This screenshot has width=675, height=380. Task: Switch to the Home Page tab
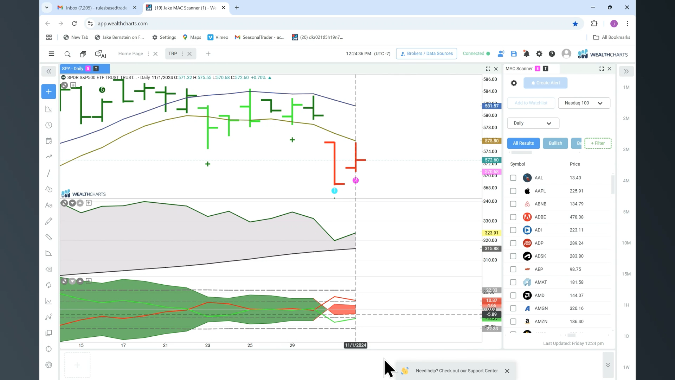click(130, 53)
